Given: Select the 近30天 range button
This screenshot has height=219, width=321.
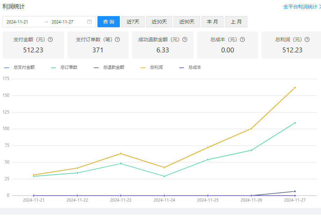Looking at the screenshot, I should point(159,21).
